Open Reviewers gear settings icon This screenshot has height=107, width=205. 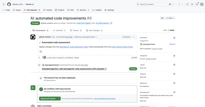(174, 38)
